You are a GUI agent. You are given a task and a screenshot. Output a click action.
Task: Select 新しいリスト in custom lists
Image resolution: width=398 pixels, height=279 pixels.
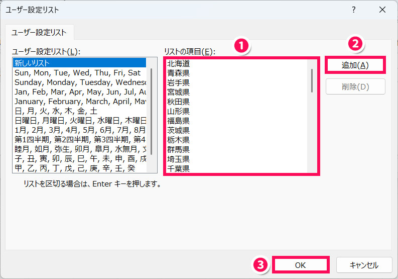click(x=79, y=63)
